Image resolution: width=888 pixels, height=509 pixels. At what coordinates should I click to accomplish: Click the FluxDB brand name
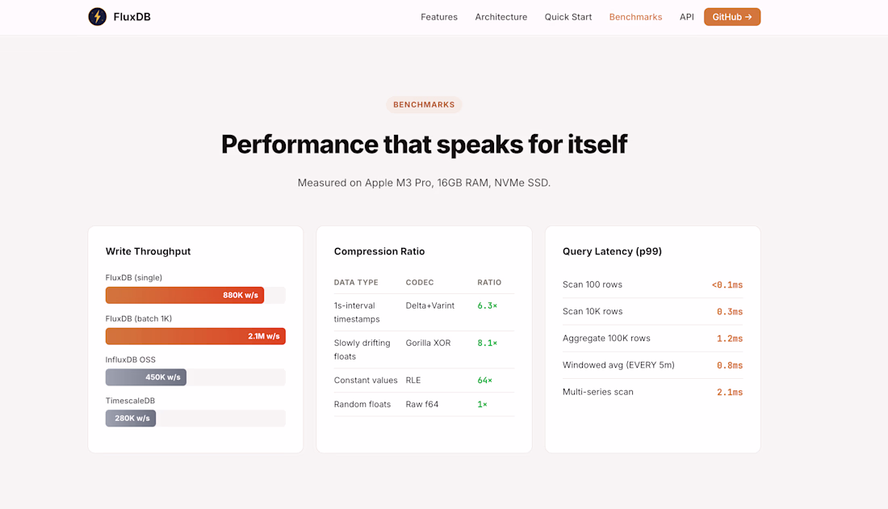[x=132, y=17]
